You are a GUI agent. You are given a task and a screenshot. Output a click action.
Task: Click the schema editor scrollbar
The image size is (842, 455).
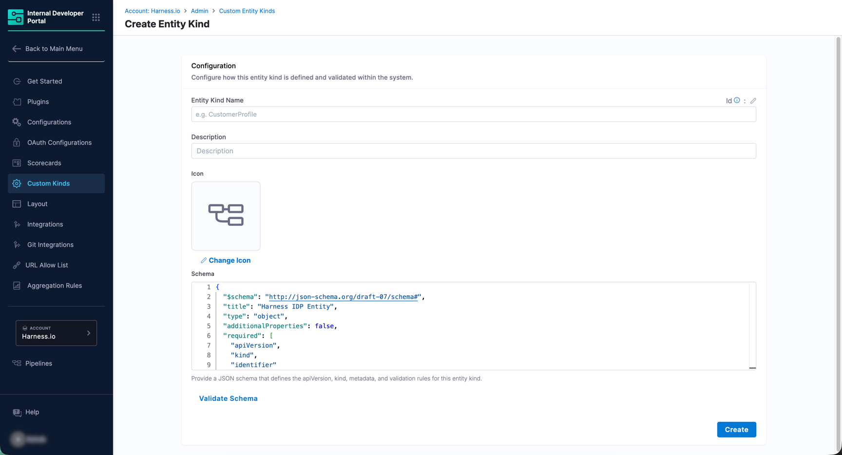[x=752, y=325]
